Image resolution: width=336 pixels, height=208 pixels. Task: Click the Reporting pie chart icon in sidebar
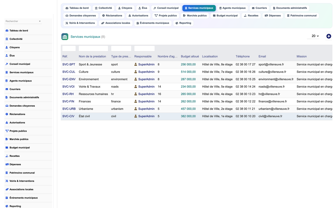[7, 206]
